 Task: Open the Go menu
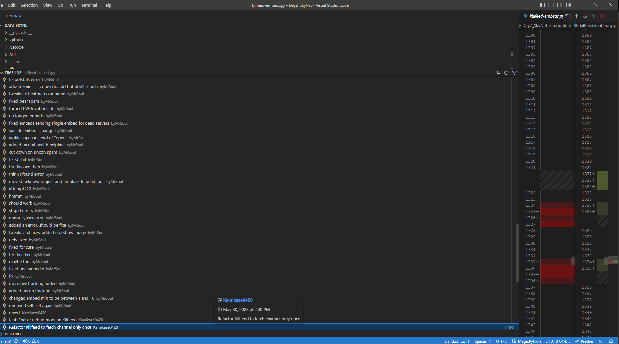click(60, 5)
